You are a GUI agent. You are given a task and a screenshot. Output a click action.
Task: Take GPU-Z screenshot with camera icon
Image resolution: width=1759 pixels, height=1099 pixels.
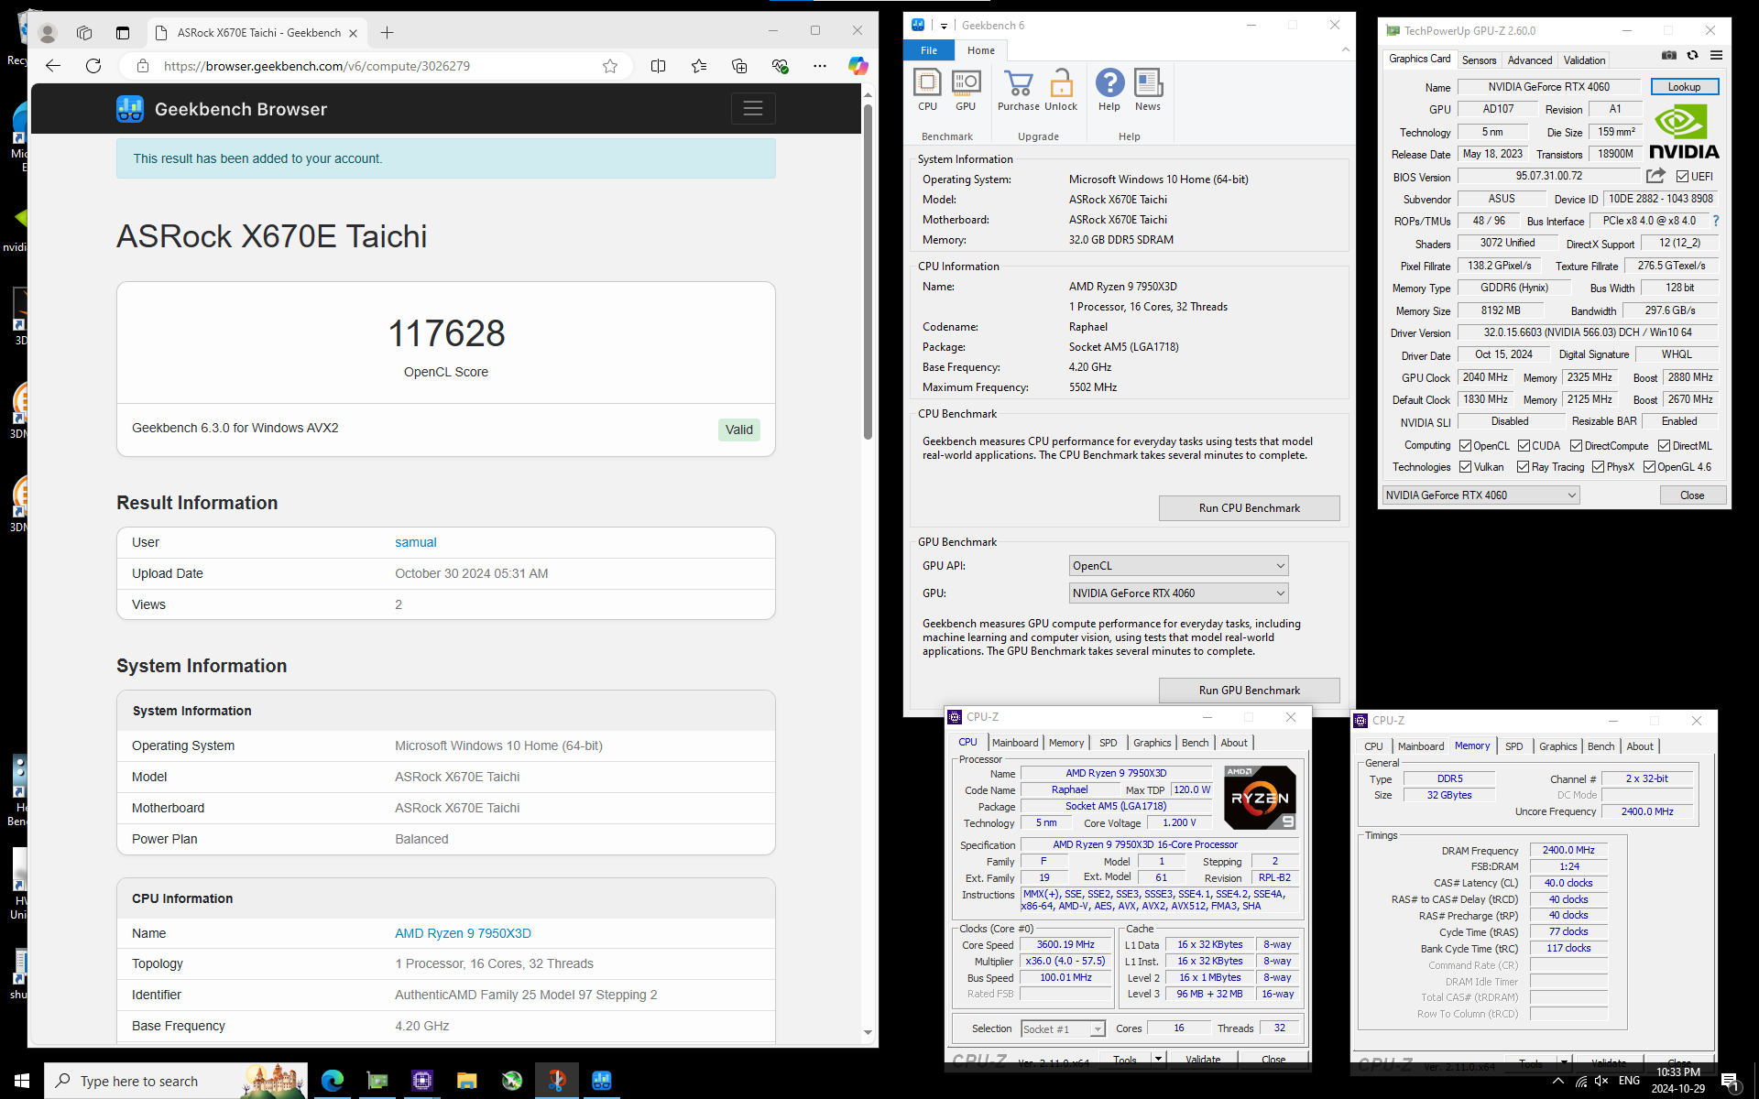coord(1669,56)
